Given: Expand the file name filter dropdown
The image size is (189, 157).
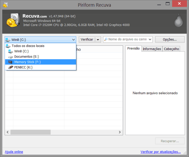Looking at the screenshot, I should coord(150,39).
